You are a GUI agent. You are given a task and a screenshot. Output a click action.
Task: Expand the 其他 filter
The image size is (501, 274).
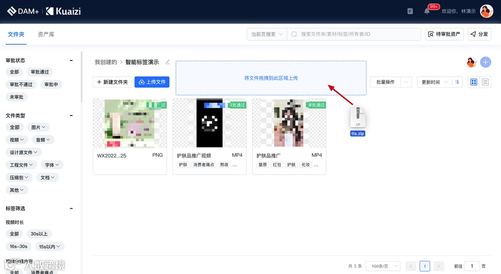point(17,190)
